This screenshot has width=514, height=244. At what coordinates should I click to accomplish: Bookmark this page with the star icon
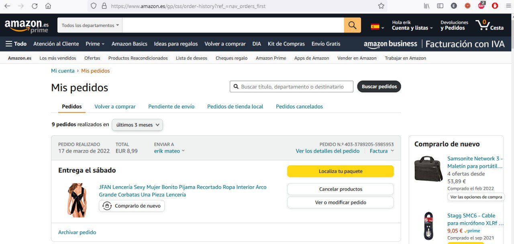(x=381, y=6)
